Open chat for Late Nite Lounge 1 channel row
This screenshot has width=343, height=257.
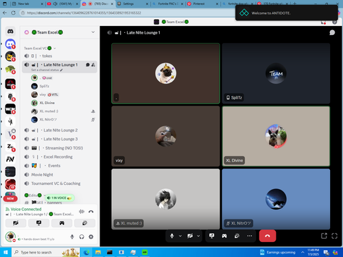(x=88, y=65)
